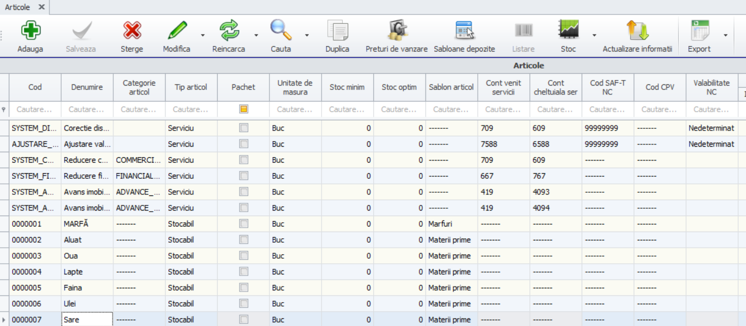Open search with the Cauta magnifier icon
The height and width of the screenshot is (326, 746).
281,31
